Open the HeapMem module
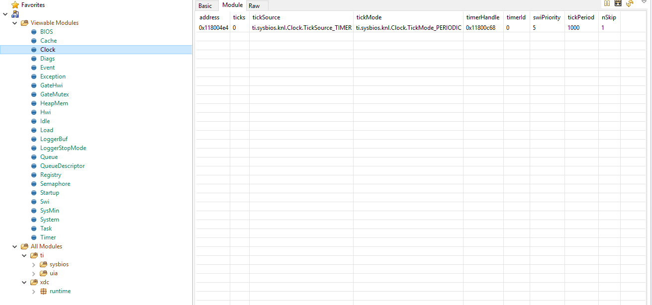This screenshot has height=305, width=652. coord(54,103)
